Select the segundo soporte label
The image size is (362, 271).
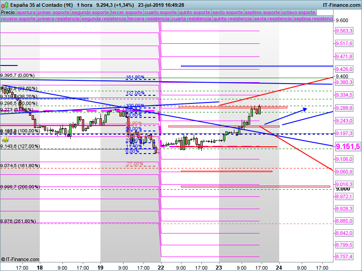[90, 12]
